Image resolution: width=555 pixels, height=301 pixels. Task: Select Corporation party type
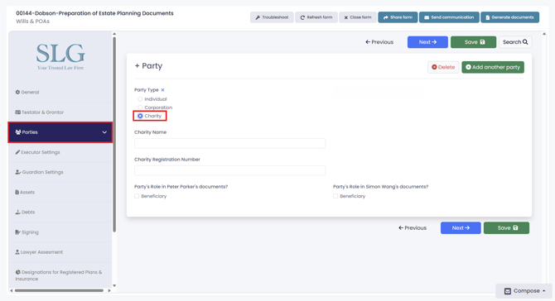pos(140,107)
